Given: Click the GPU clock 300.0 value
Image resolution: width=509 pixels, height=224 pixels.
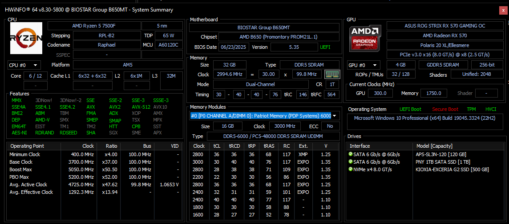Looking at the screenshot, I should click(x=380, y=93).
